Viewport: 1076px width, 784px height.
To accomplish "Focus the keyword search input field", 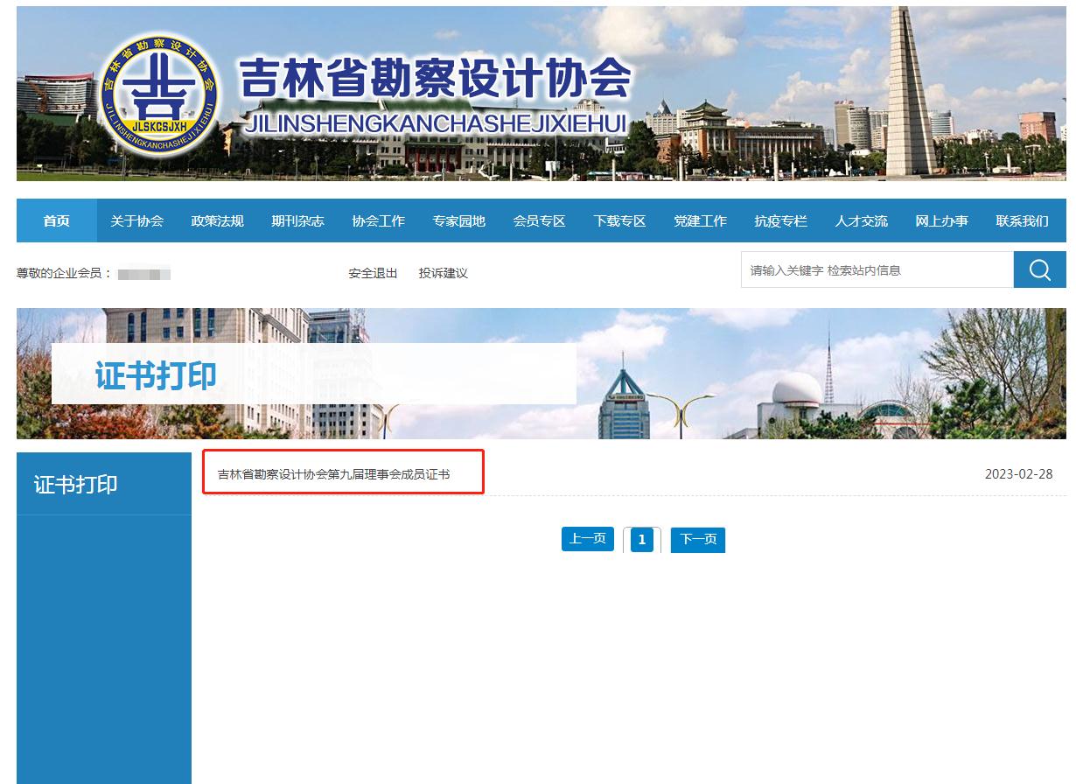I will point(877,269).
